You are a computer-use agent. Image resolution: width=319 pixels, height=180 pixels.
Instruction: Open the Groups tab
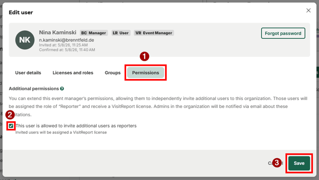tap(112, 72)
